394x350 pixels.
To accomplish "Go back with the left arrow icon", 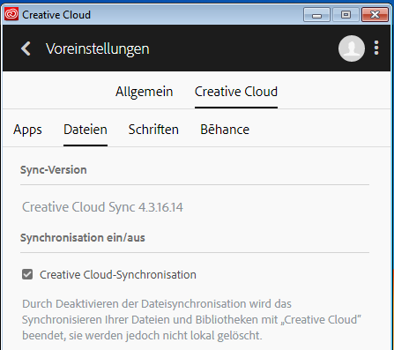I will [26, 48].
